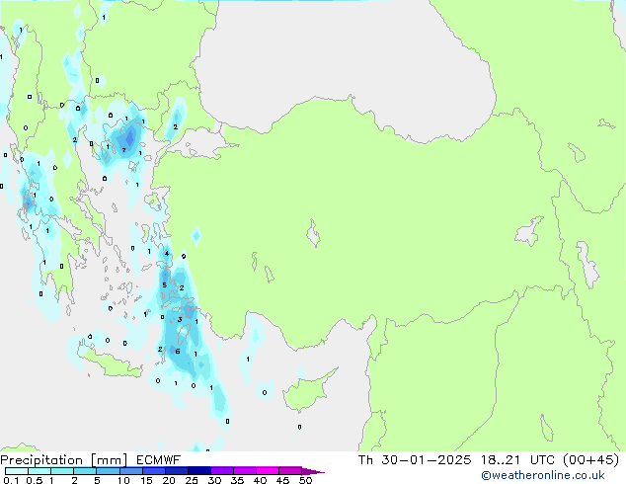The image size is (626, 484).
Task: Click the precipitation value 5 on Aegean coast
Action: (164, 285)
